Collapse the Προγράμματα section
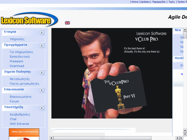Screen dimensions: 187x140 click(42, 45)
